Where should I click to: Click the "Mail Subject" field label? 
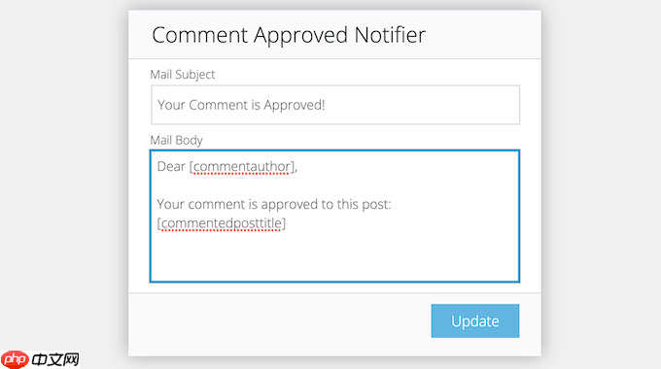pos(183,75)
